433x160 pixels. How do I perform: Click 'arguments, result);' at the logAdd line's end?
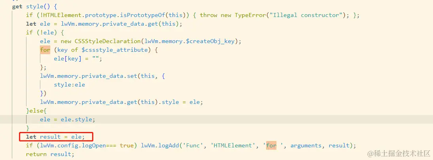[x=323, y=145]
